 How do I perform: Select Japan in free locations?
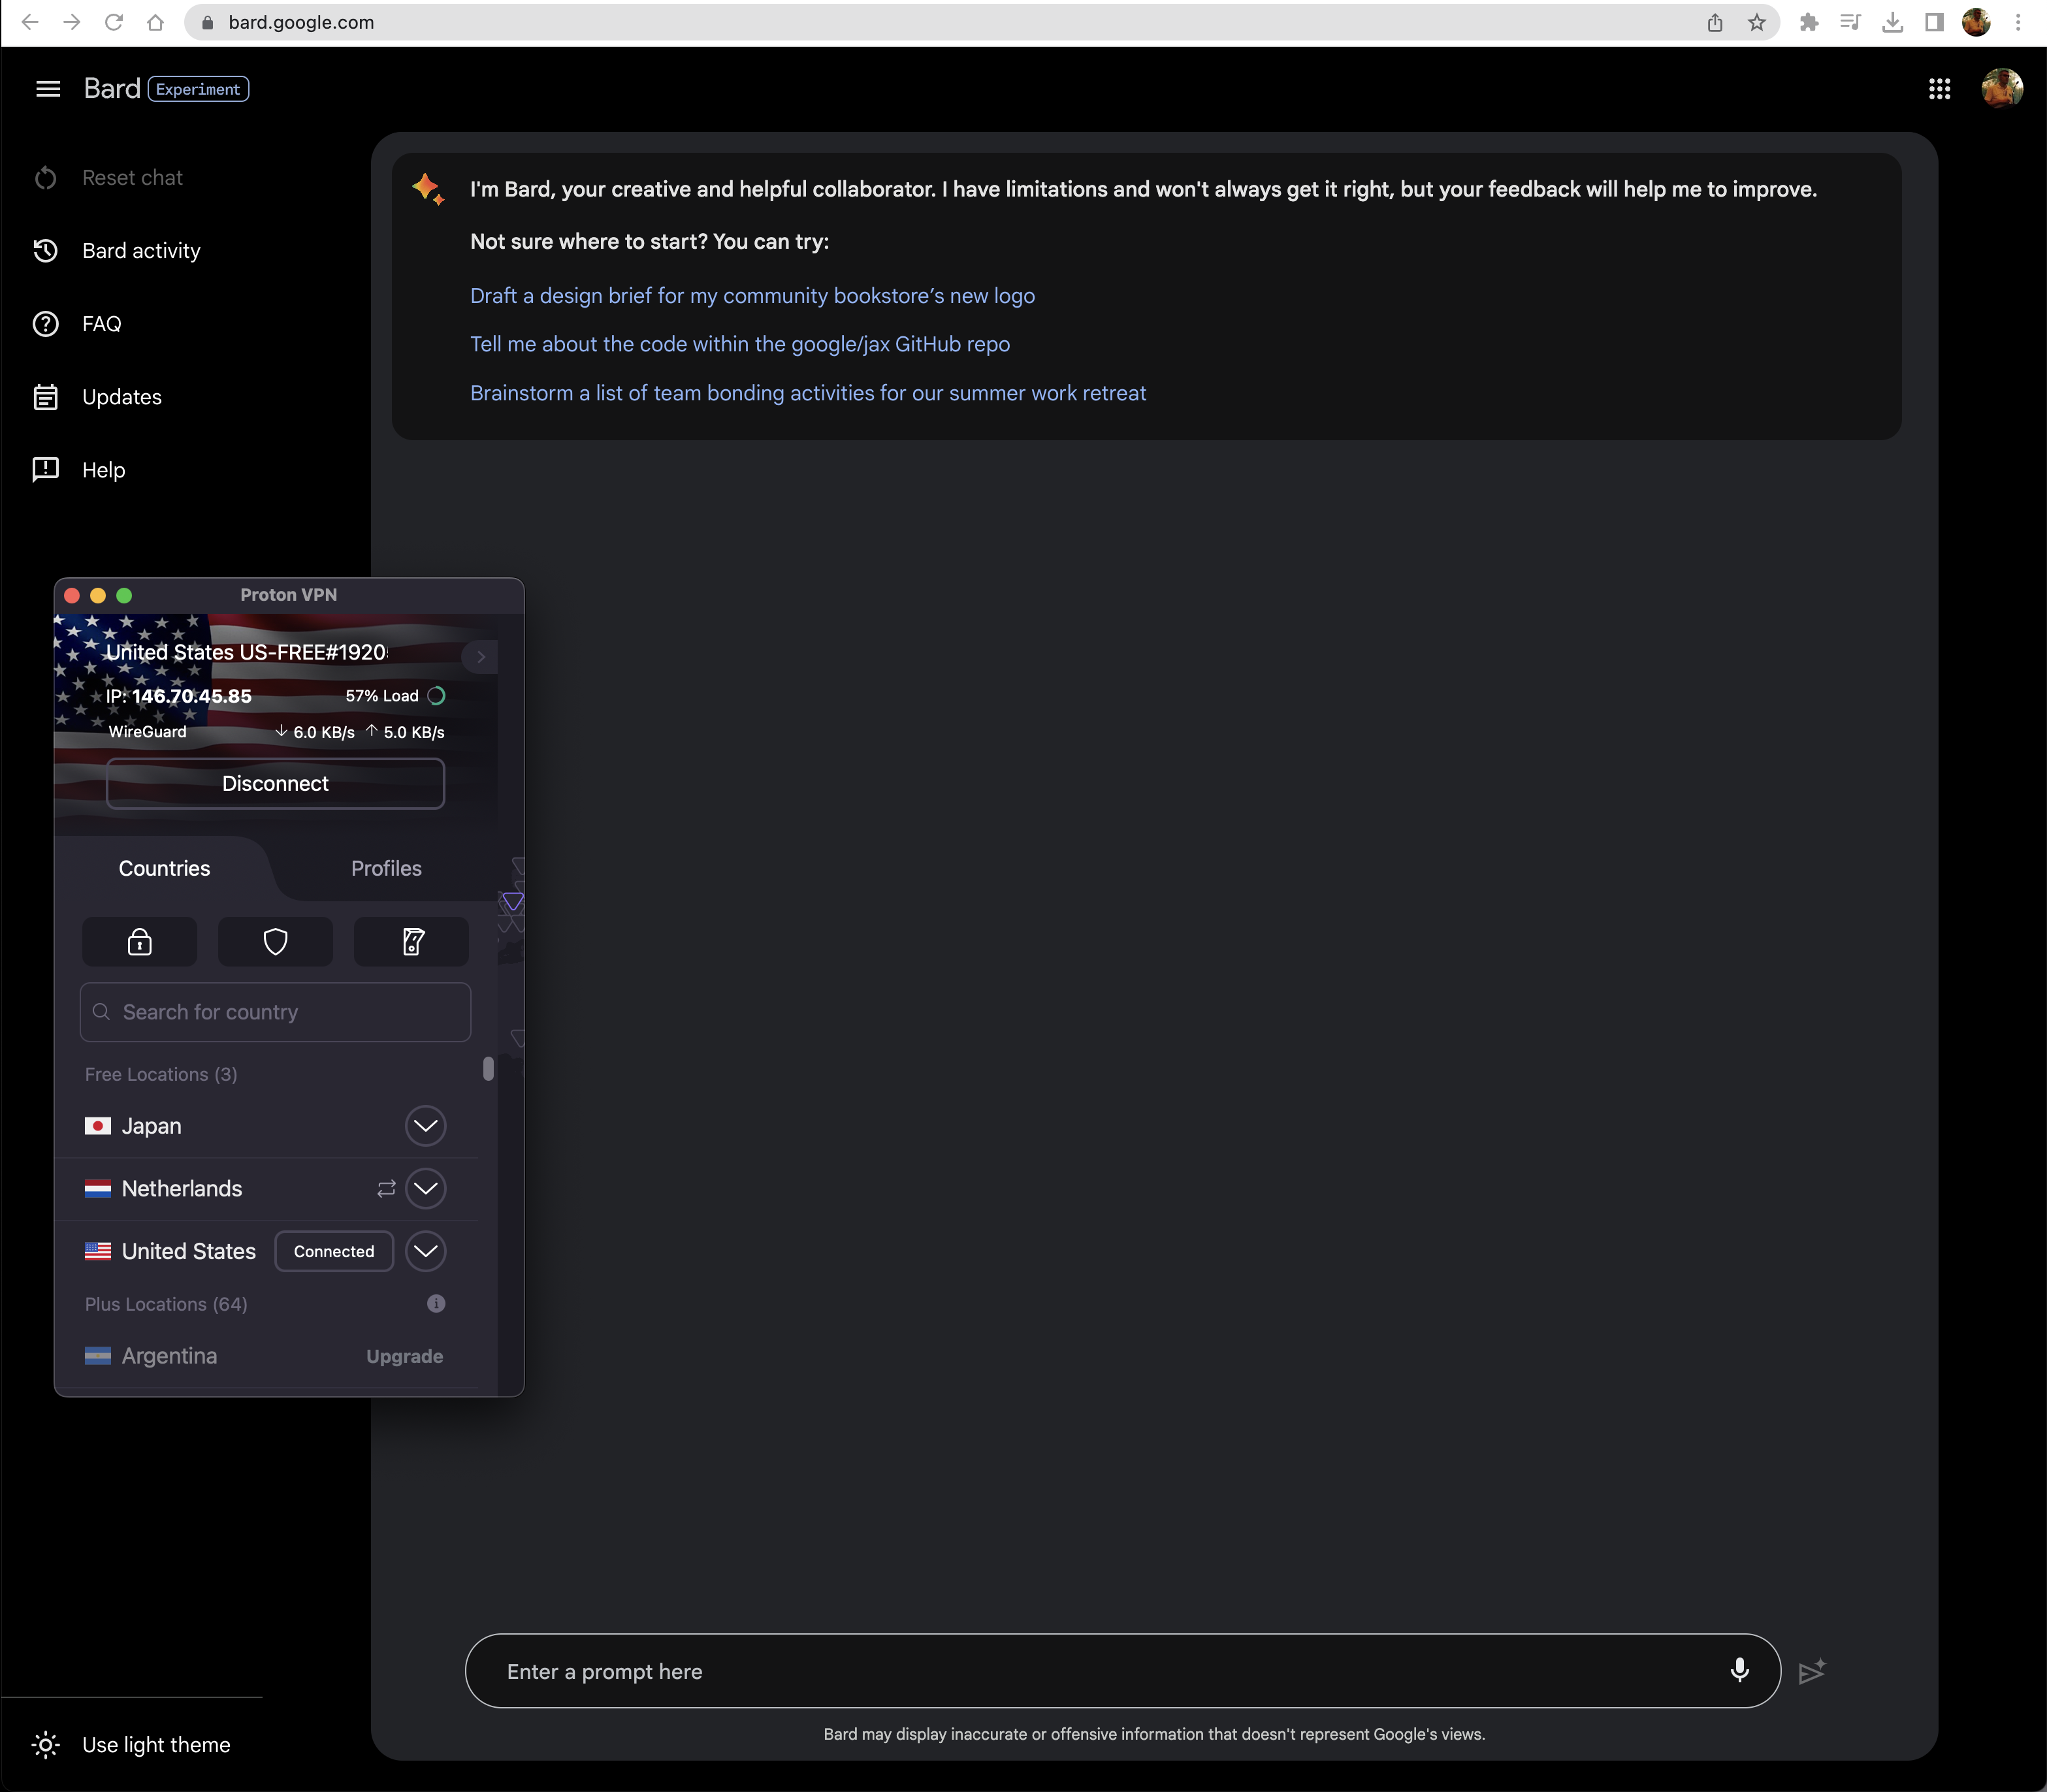coord(151,1126)
